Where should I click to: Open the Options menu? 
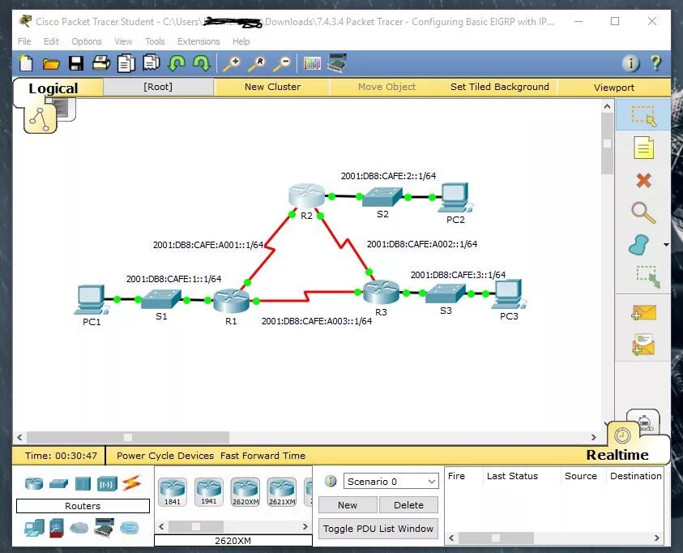(x=86, y=41)
